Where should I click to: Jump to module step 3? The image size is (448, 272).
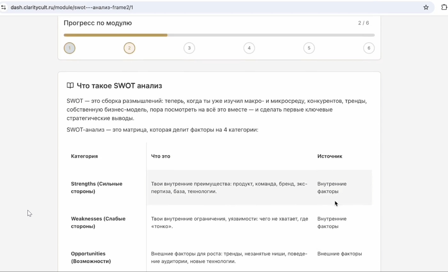tap(189, 48)
